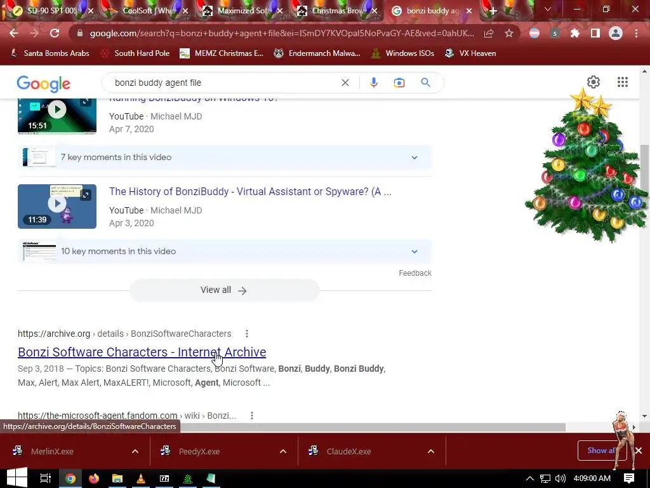Open Firefox from the taskbar

click(94, 478)
